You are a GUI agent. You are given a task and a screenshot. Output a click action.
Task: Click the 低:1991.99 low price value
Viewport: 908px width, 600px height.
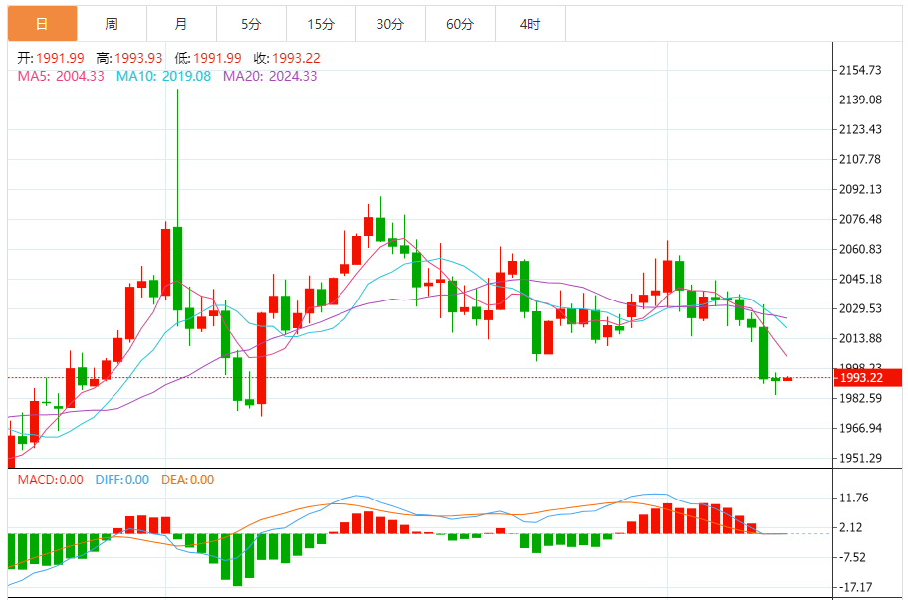coord(208,58)
